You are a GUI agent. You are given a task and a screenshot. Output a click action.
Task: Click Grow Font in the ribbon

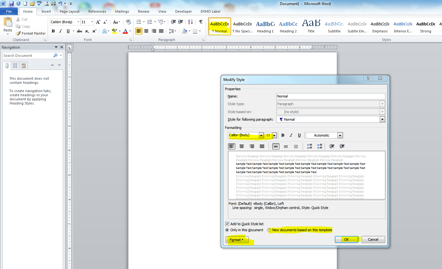coord(98,22)
